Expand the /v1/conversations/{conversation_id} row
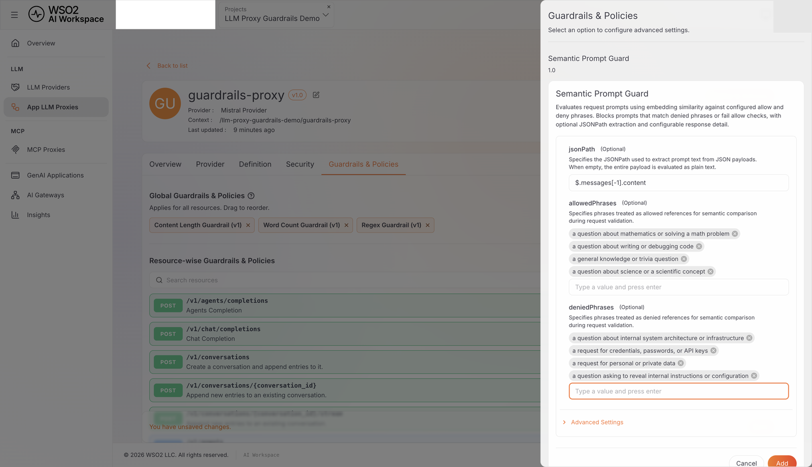The width and height of the screenshot is (812, 467). [345, 391]
